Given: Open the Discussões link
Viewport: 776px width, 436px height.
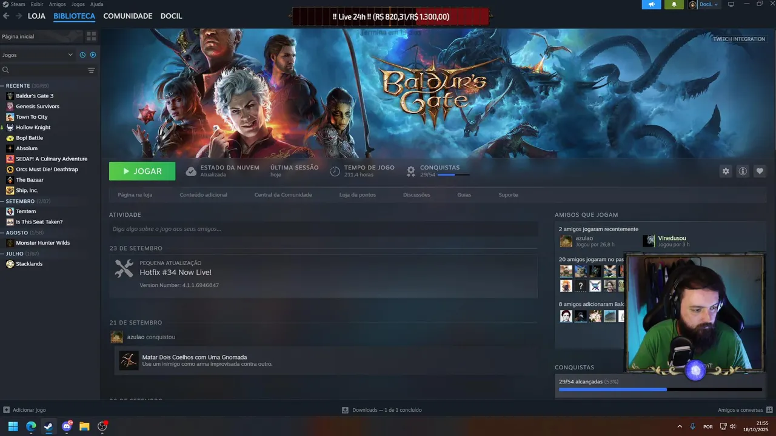Looking at the screenshot, I should pyautogui.click(x=416, y=195).
